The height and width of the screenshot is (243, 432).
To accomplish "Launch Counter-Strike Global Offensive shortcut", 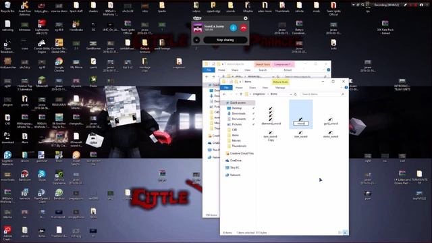I will point(59,46).
